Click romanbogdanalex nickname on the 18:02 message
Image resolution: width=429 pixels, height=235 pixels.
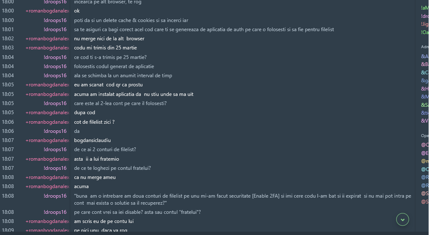point(47,39)
